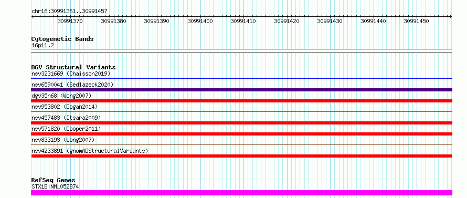Click the Cytogenetic Bands track title

point(62,39)
